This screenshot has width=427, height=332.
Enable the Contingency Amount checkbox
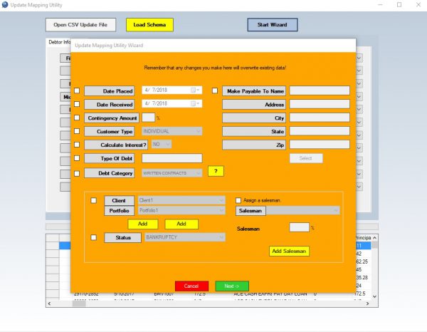77,118
